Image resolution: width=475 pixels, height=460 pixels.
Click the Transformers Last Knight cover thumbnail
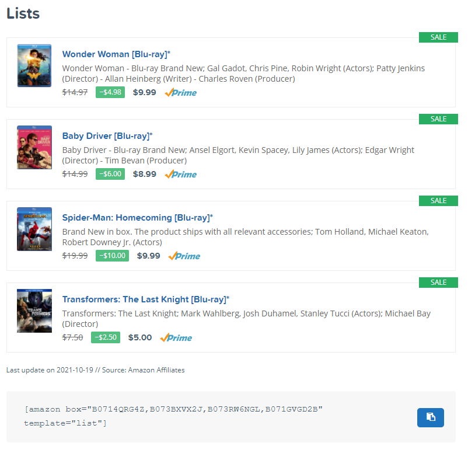[34, 311]
